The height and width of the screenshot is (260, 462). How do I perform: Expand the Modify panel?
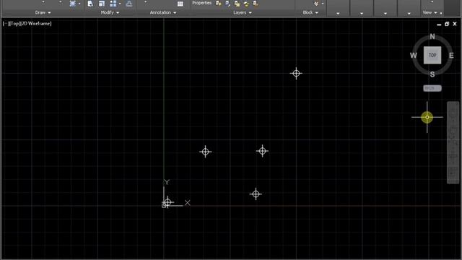(110, 12)
